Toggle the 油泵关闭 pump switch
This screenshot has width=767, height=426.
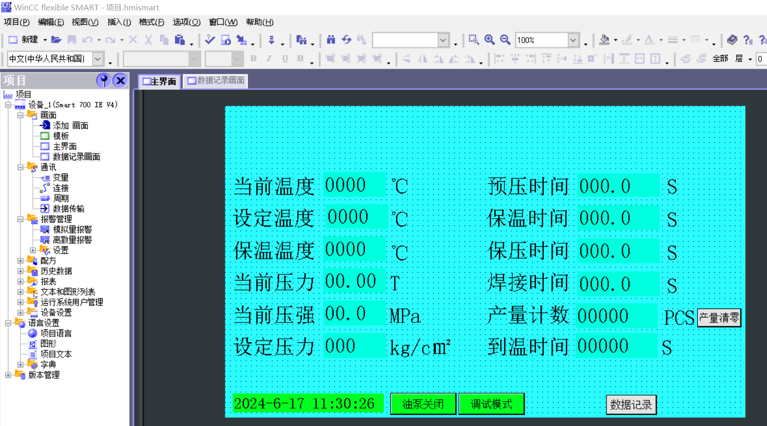coord(423,404)
